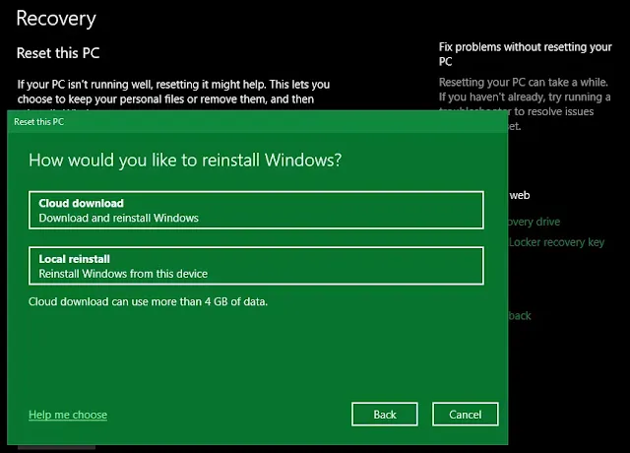
Task: Choose the Local reinstall option
Action: (256, 266)
